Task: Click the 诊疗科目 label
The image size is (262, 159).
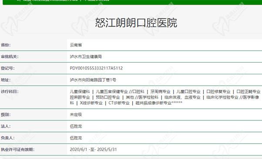Action: pyautogui.click(x=10, y=92)
